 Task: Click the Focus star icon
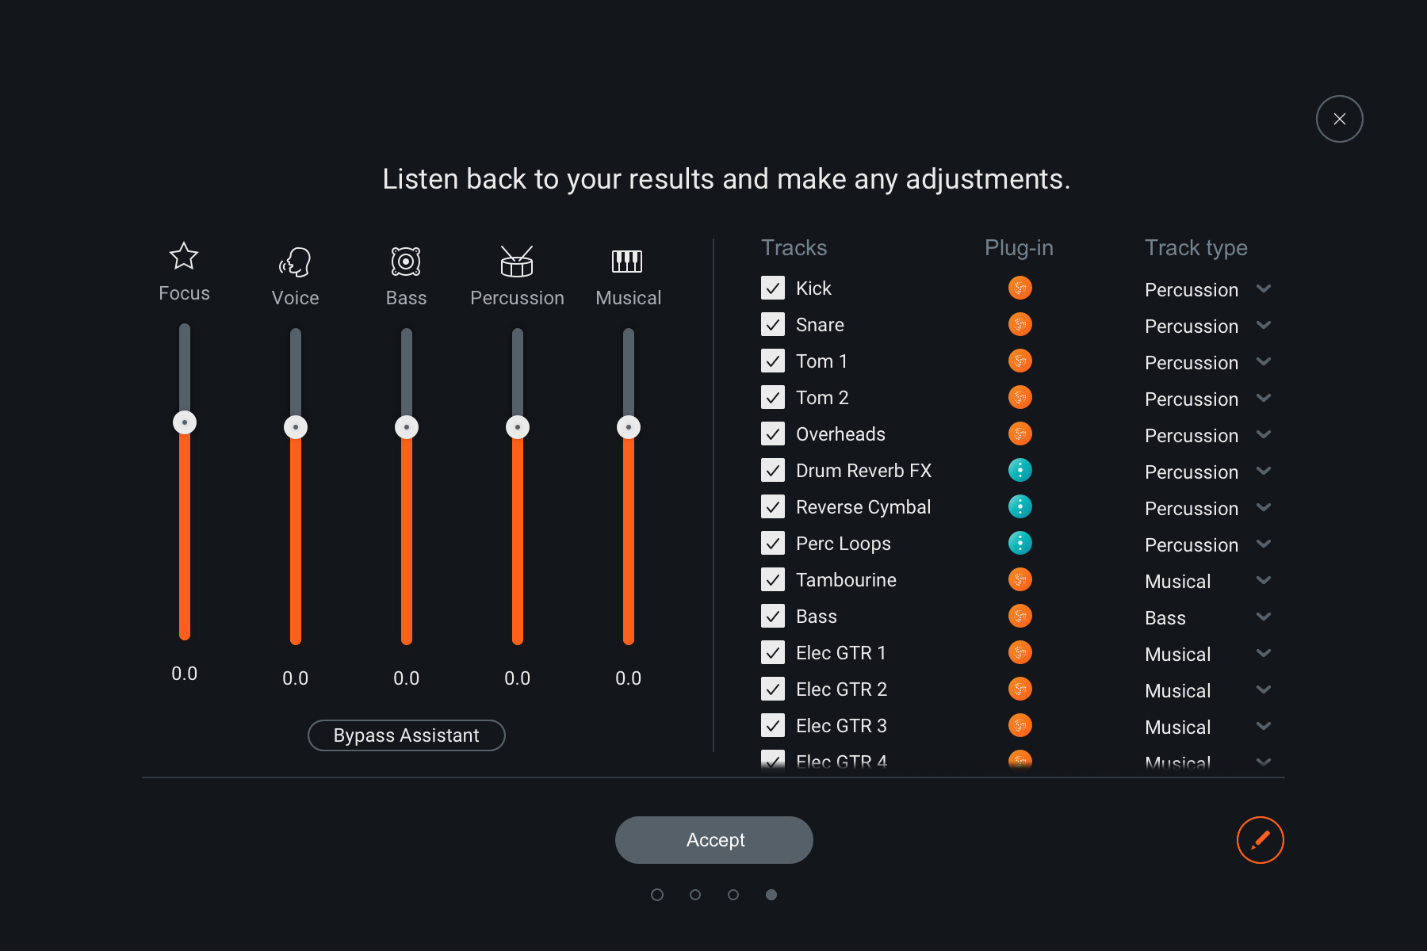pos(184,256)
